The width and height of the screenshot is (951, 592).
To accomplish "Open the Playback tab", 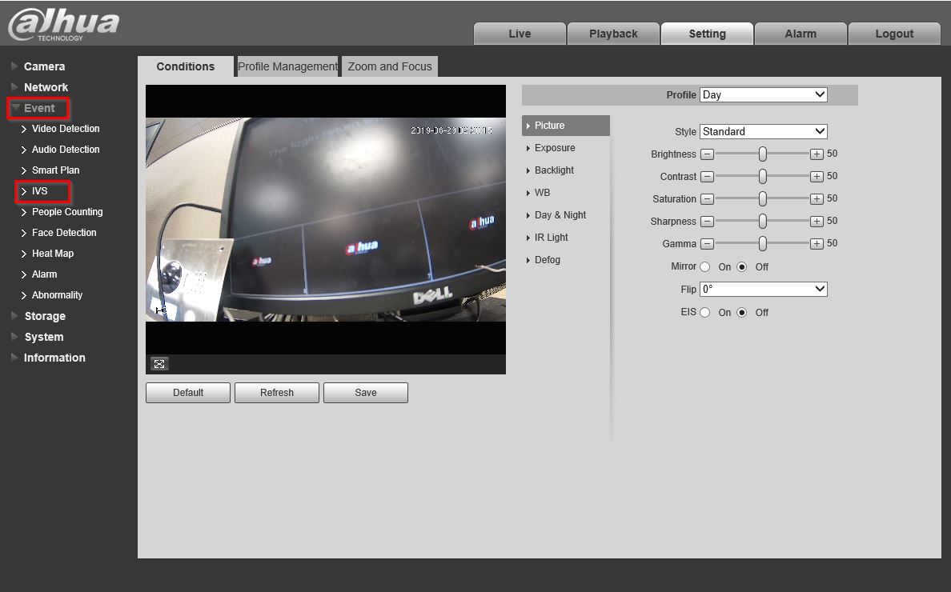I will (x=613, y=34).
